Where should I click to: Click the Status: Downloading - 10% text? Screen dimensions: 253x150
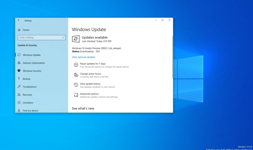tap(86, 51)
